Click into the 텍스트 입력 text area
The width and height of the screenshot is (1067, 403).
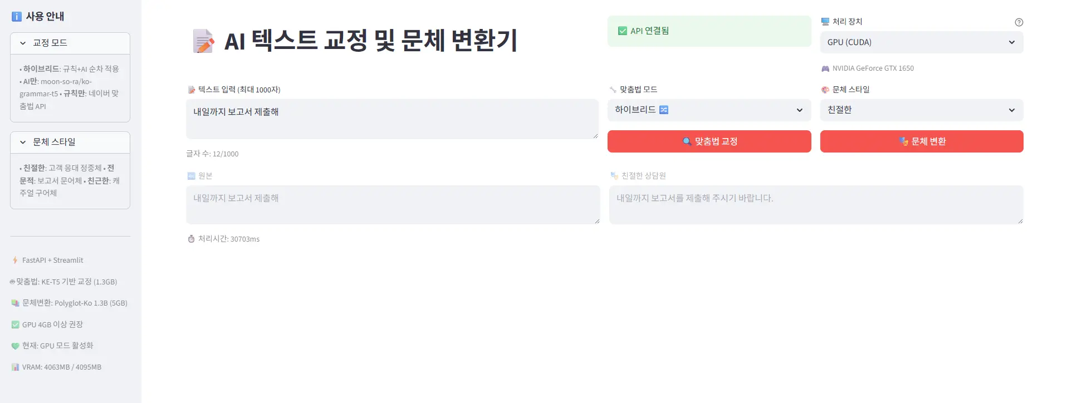392,119
